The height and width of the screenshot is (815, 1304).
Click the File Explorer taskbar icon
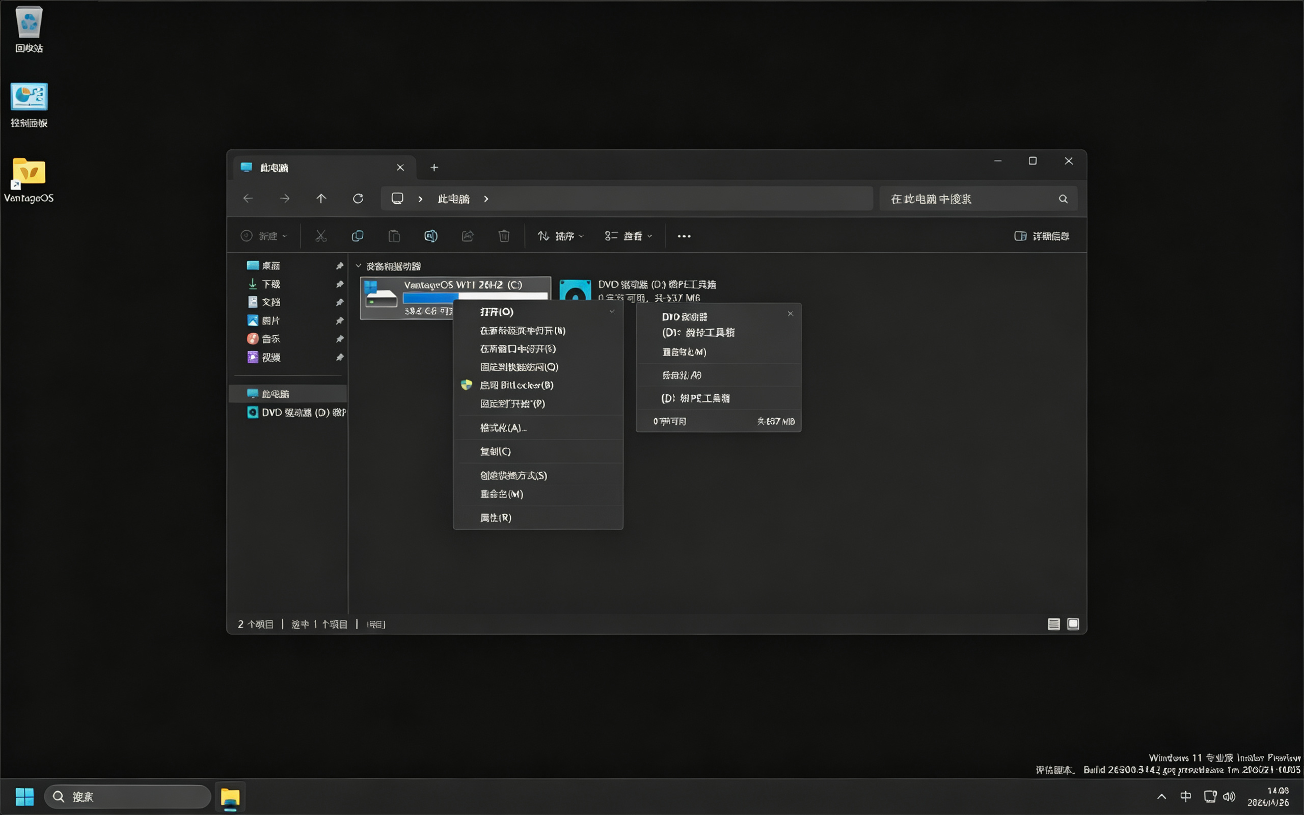point(230,797)
